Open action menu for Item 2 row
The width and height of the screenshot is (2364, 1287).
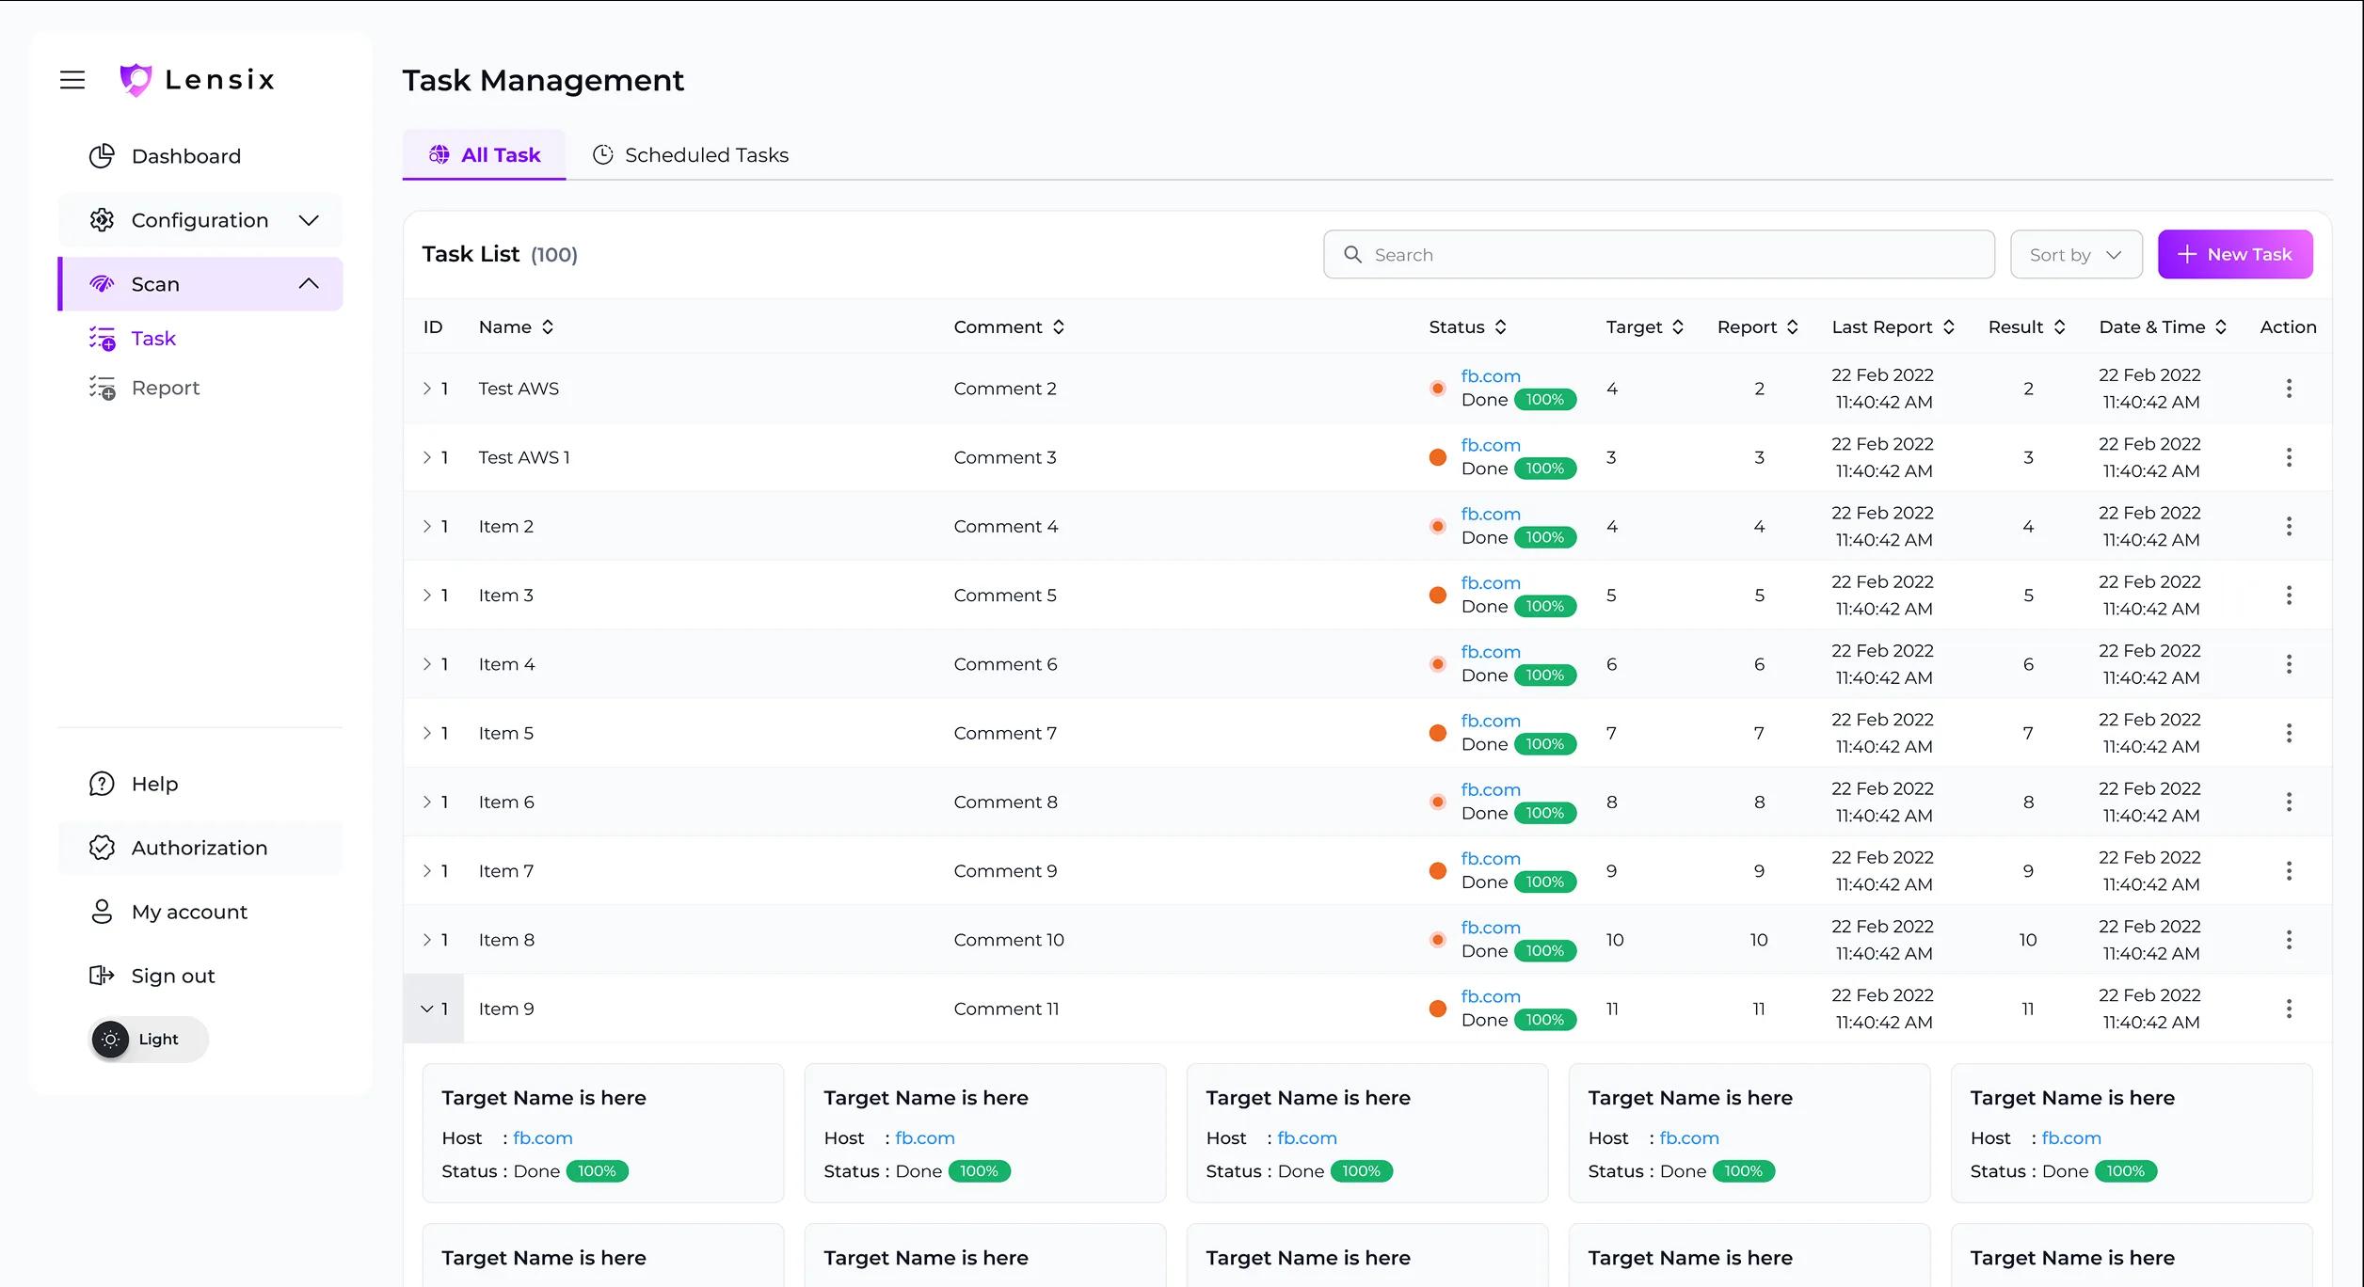pos(2289,526)
